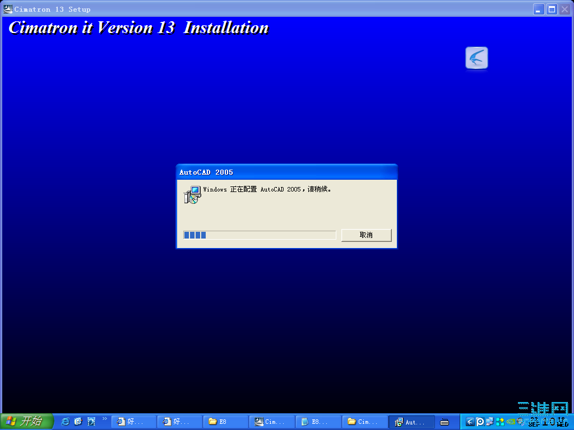574x430 pixels.
Task: Click the Cimatron it Version 13 Installation heading
Action: pos(138,28)
